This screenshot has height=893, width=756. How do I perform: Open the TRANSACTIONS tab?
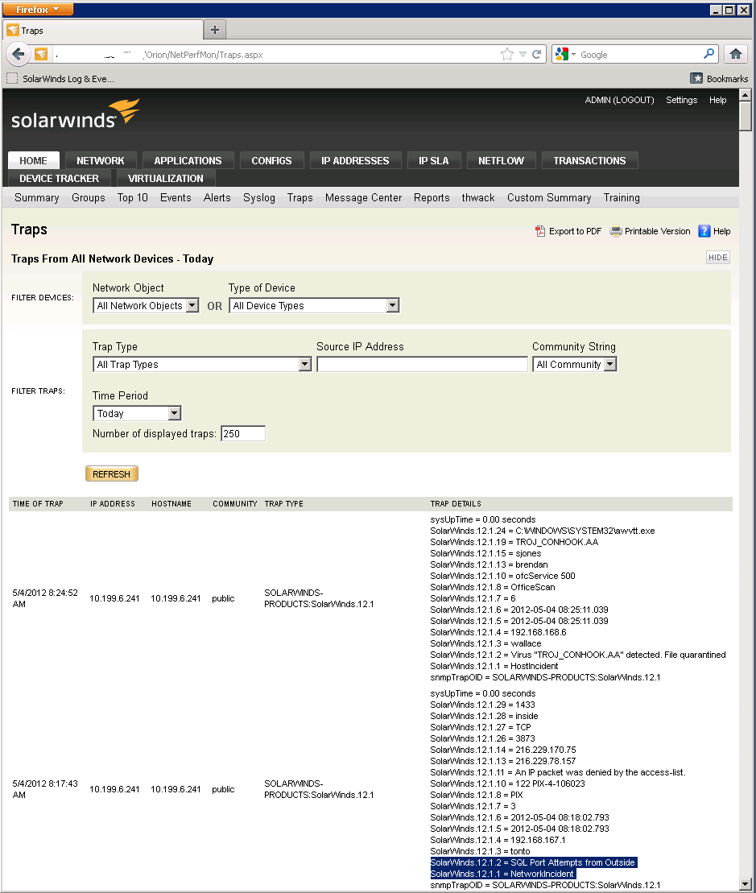tap(590, 160)
